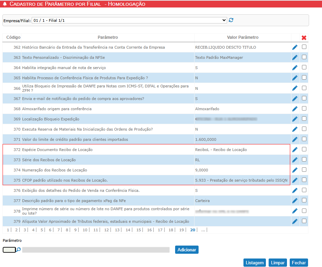
Task: Select checkbox for parameter 368 Almoxarifado
Action: point(304,108)
